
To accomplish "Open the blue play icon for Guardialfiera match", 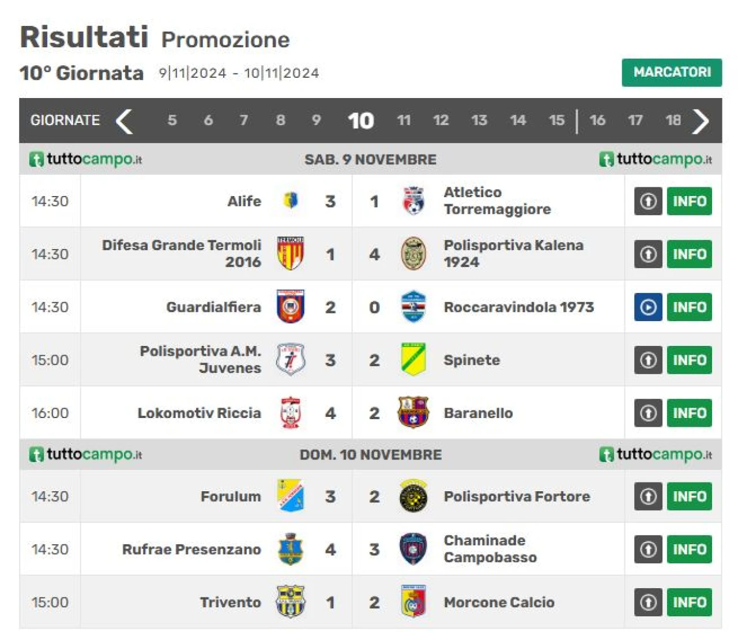I will [x=648, y=307].
